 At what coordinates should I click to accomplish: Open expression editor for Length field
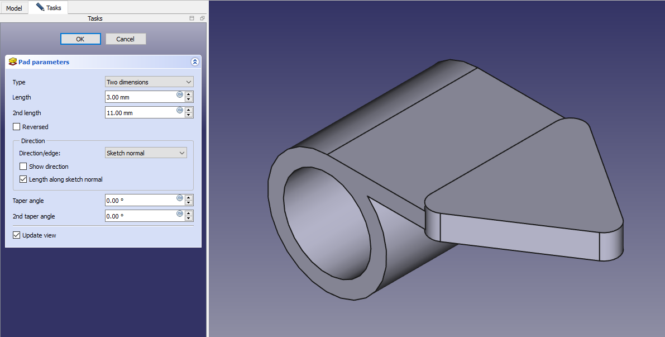pos(180,94)
